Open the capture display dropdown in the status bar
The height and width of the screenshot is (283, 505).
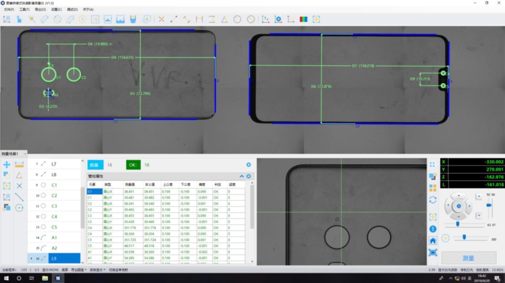click(x=97, y=270)
